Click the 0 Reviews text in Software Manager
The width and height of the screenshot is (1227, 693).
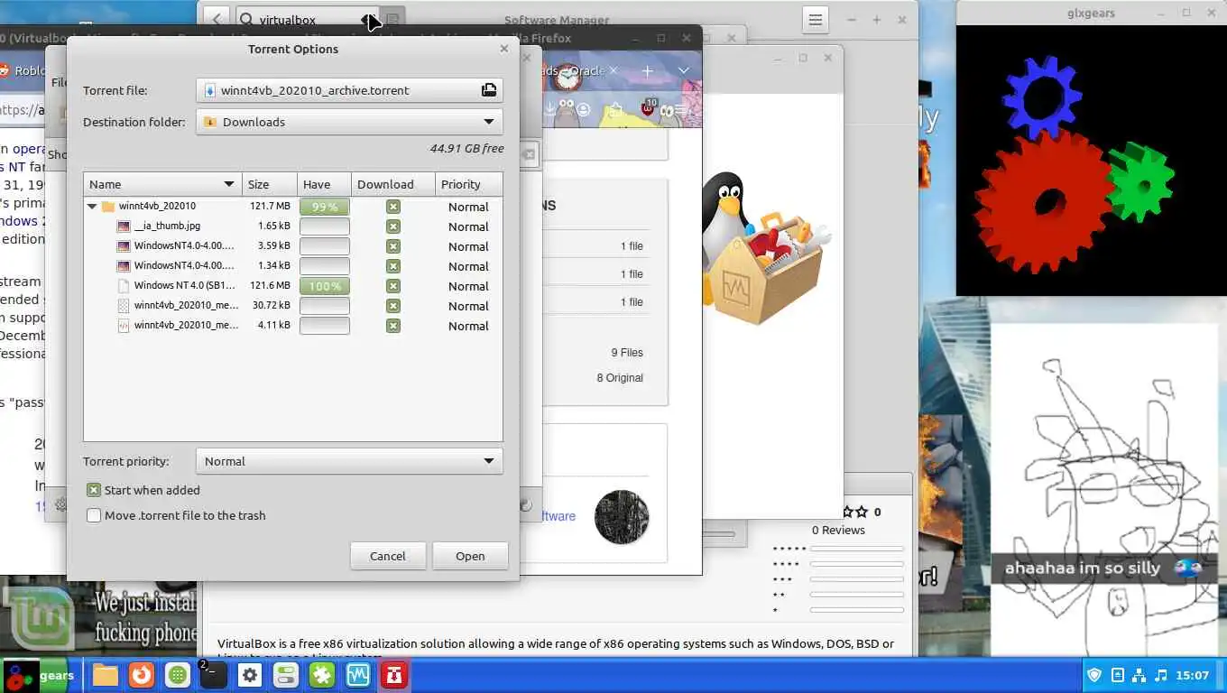(838, 530)
